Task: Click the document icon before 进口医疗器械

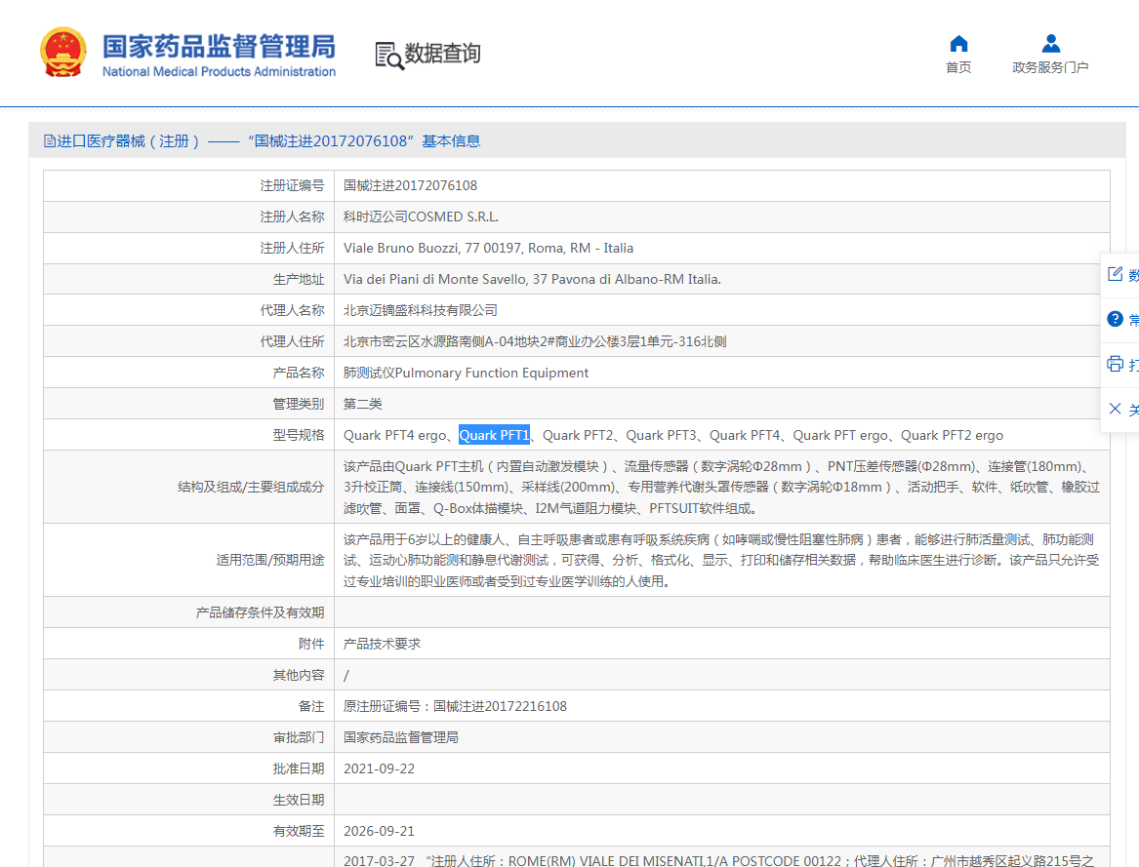Action: (x=50, y=141)
